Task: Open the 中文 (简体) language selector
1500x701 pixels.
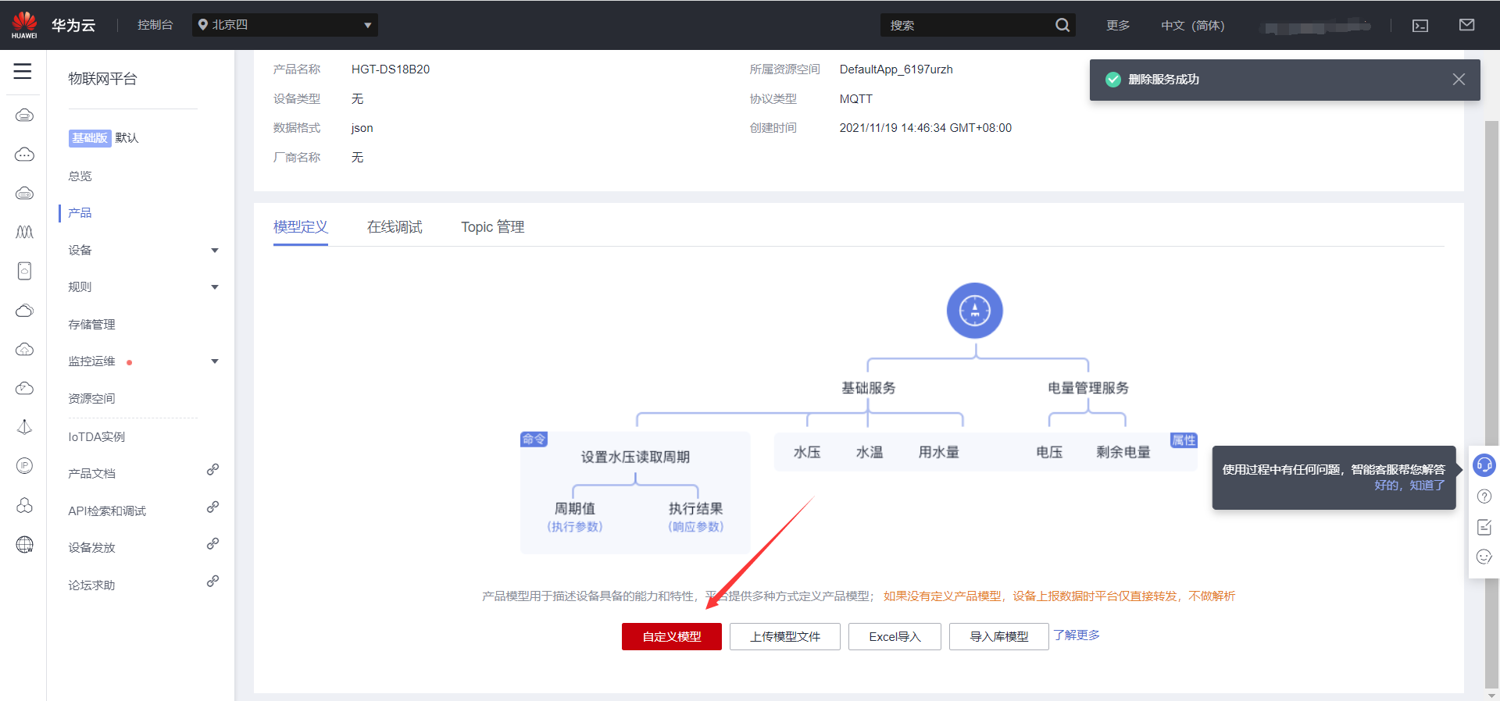Action: [1193, 26]
